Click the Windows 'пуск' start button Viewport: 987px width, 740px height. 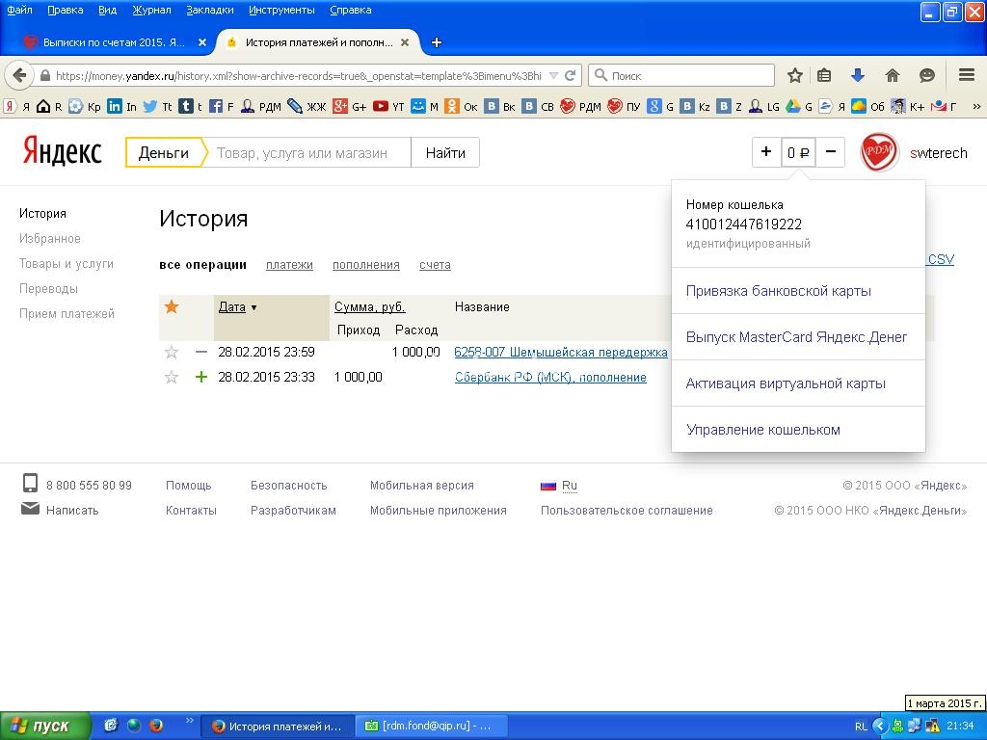(45, 727)
